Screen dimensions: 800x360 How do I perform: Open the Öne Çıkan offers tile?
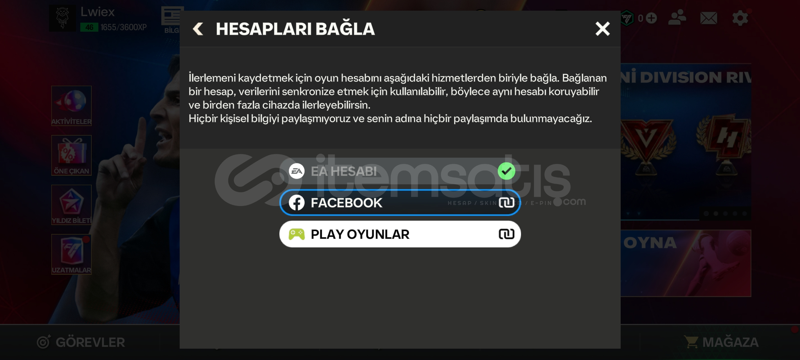(x=71, y=155)
